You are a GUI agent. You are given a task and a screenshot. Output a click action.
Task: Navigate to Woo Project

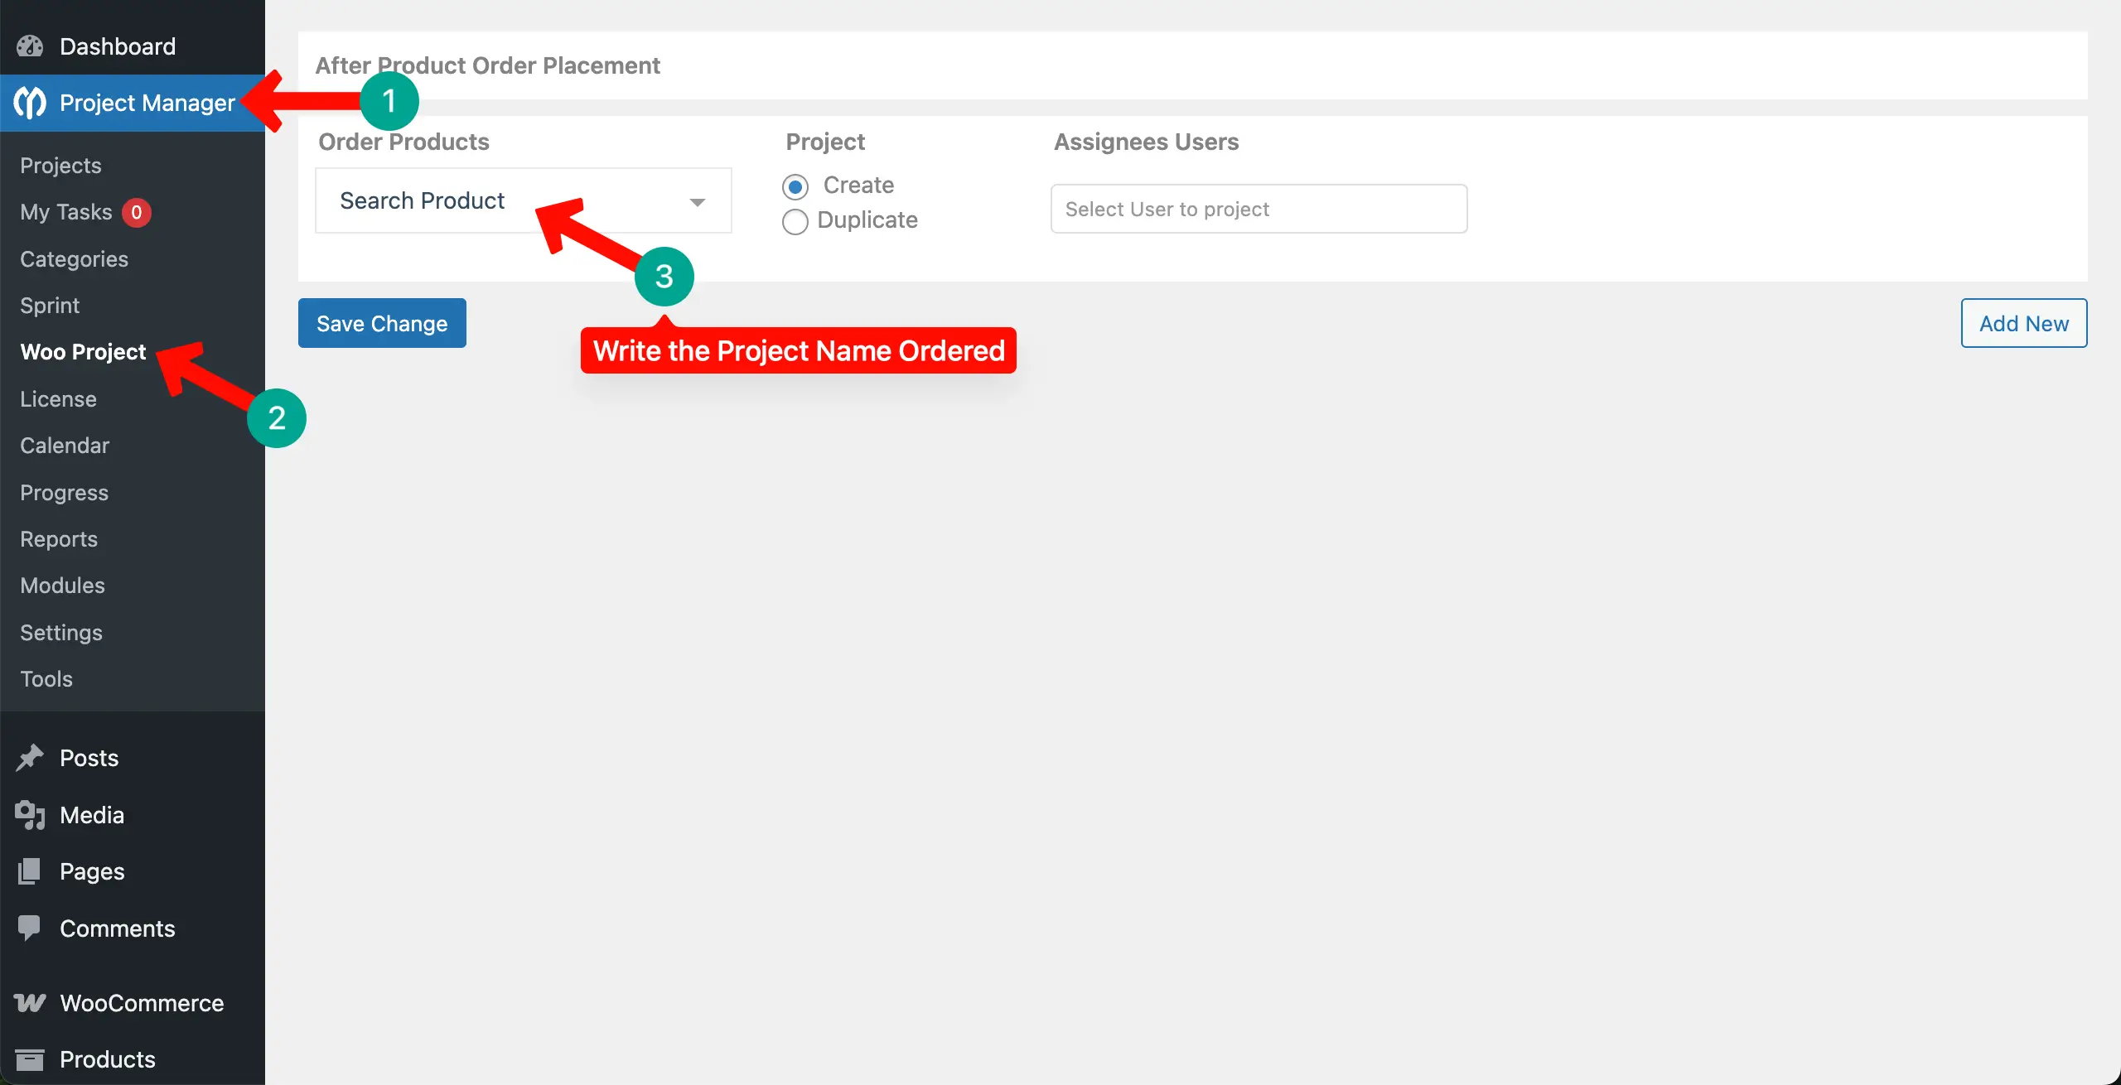tap(83, 352)
